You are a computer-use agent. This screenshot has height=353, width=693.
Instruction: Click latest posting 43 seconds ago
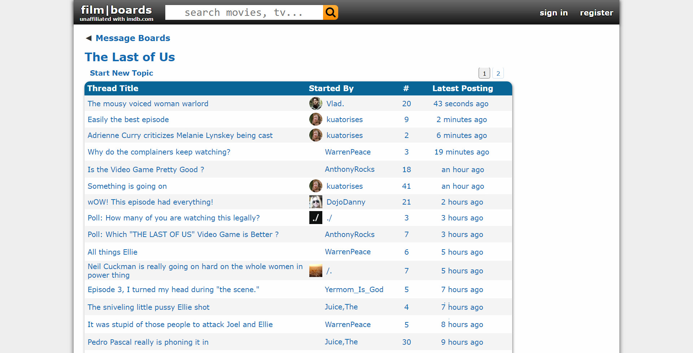click(461, 104)
